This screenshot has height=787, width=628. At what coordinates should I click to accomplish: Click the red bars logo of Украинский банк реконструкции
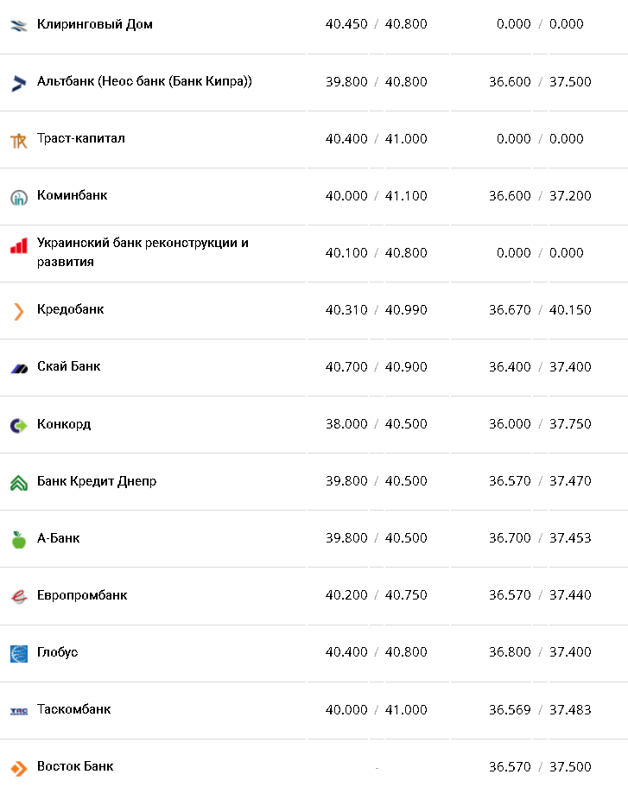pos(19,246)
